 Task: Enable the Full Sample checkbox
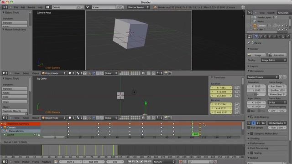[249, 128]
